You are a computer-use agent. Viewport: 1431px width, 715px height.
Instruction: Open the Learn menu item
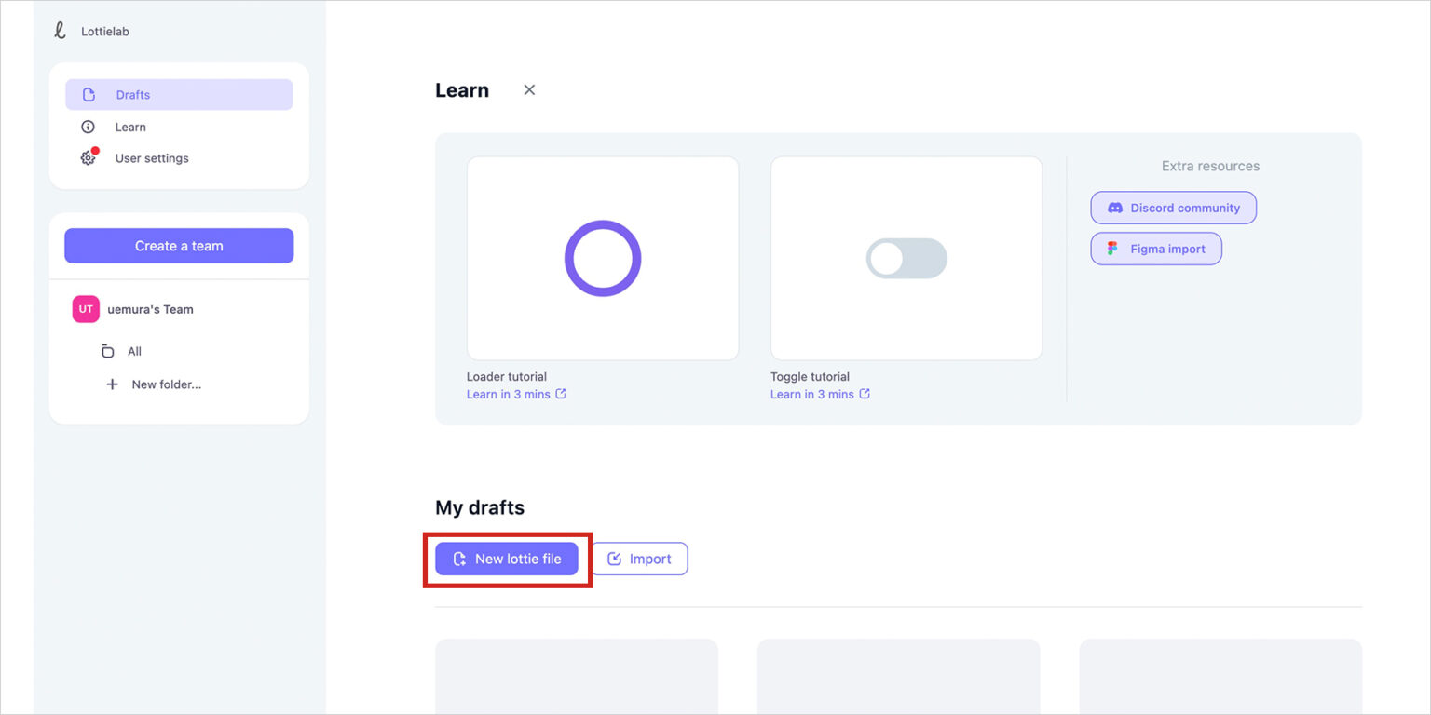130,127
